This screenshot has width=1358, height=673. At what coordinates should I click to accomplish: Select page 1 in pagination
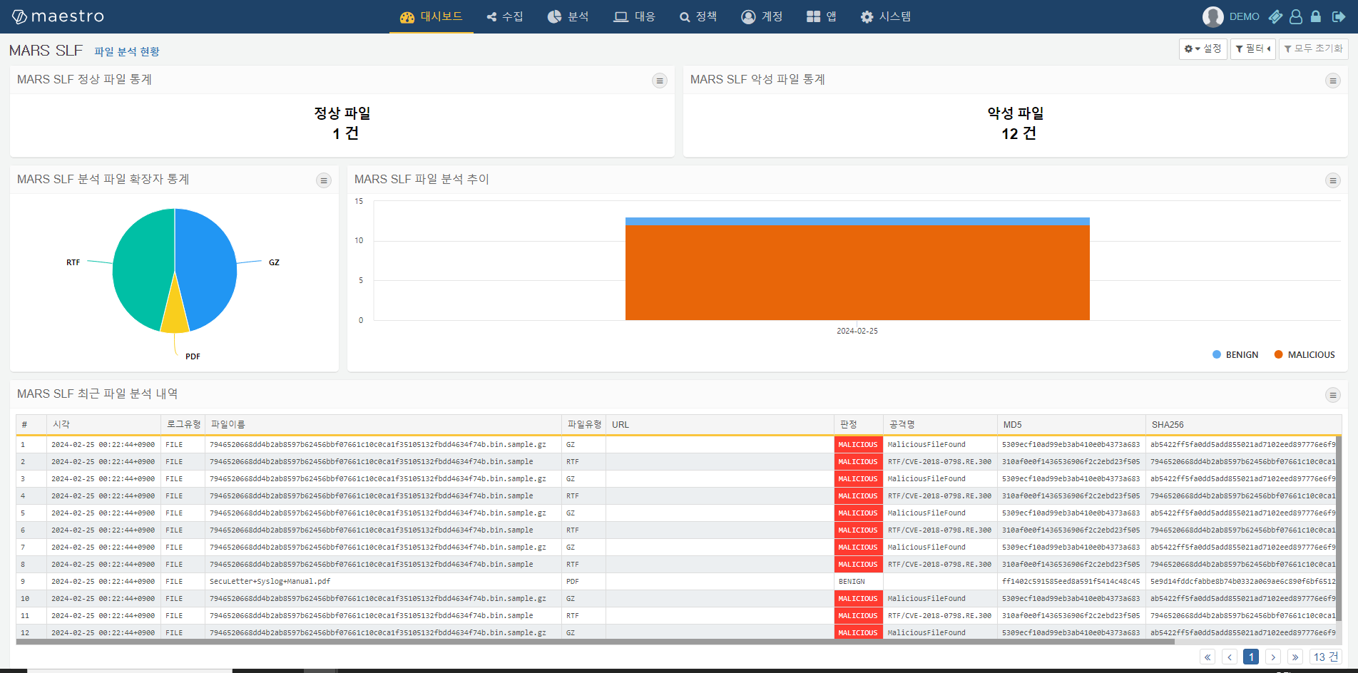click(1251, 657)
